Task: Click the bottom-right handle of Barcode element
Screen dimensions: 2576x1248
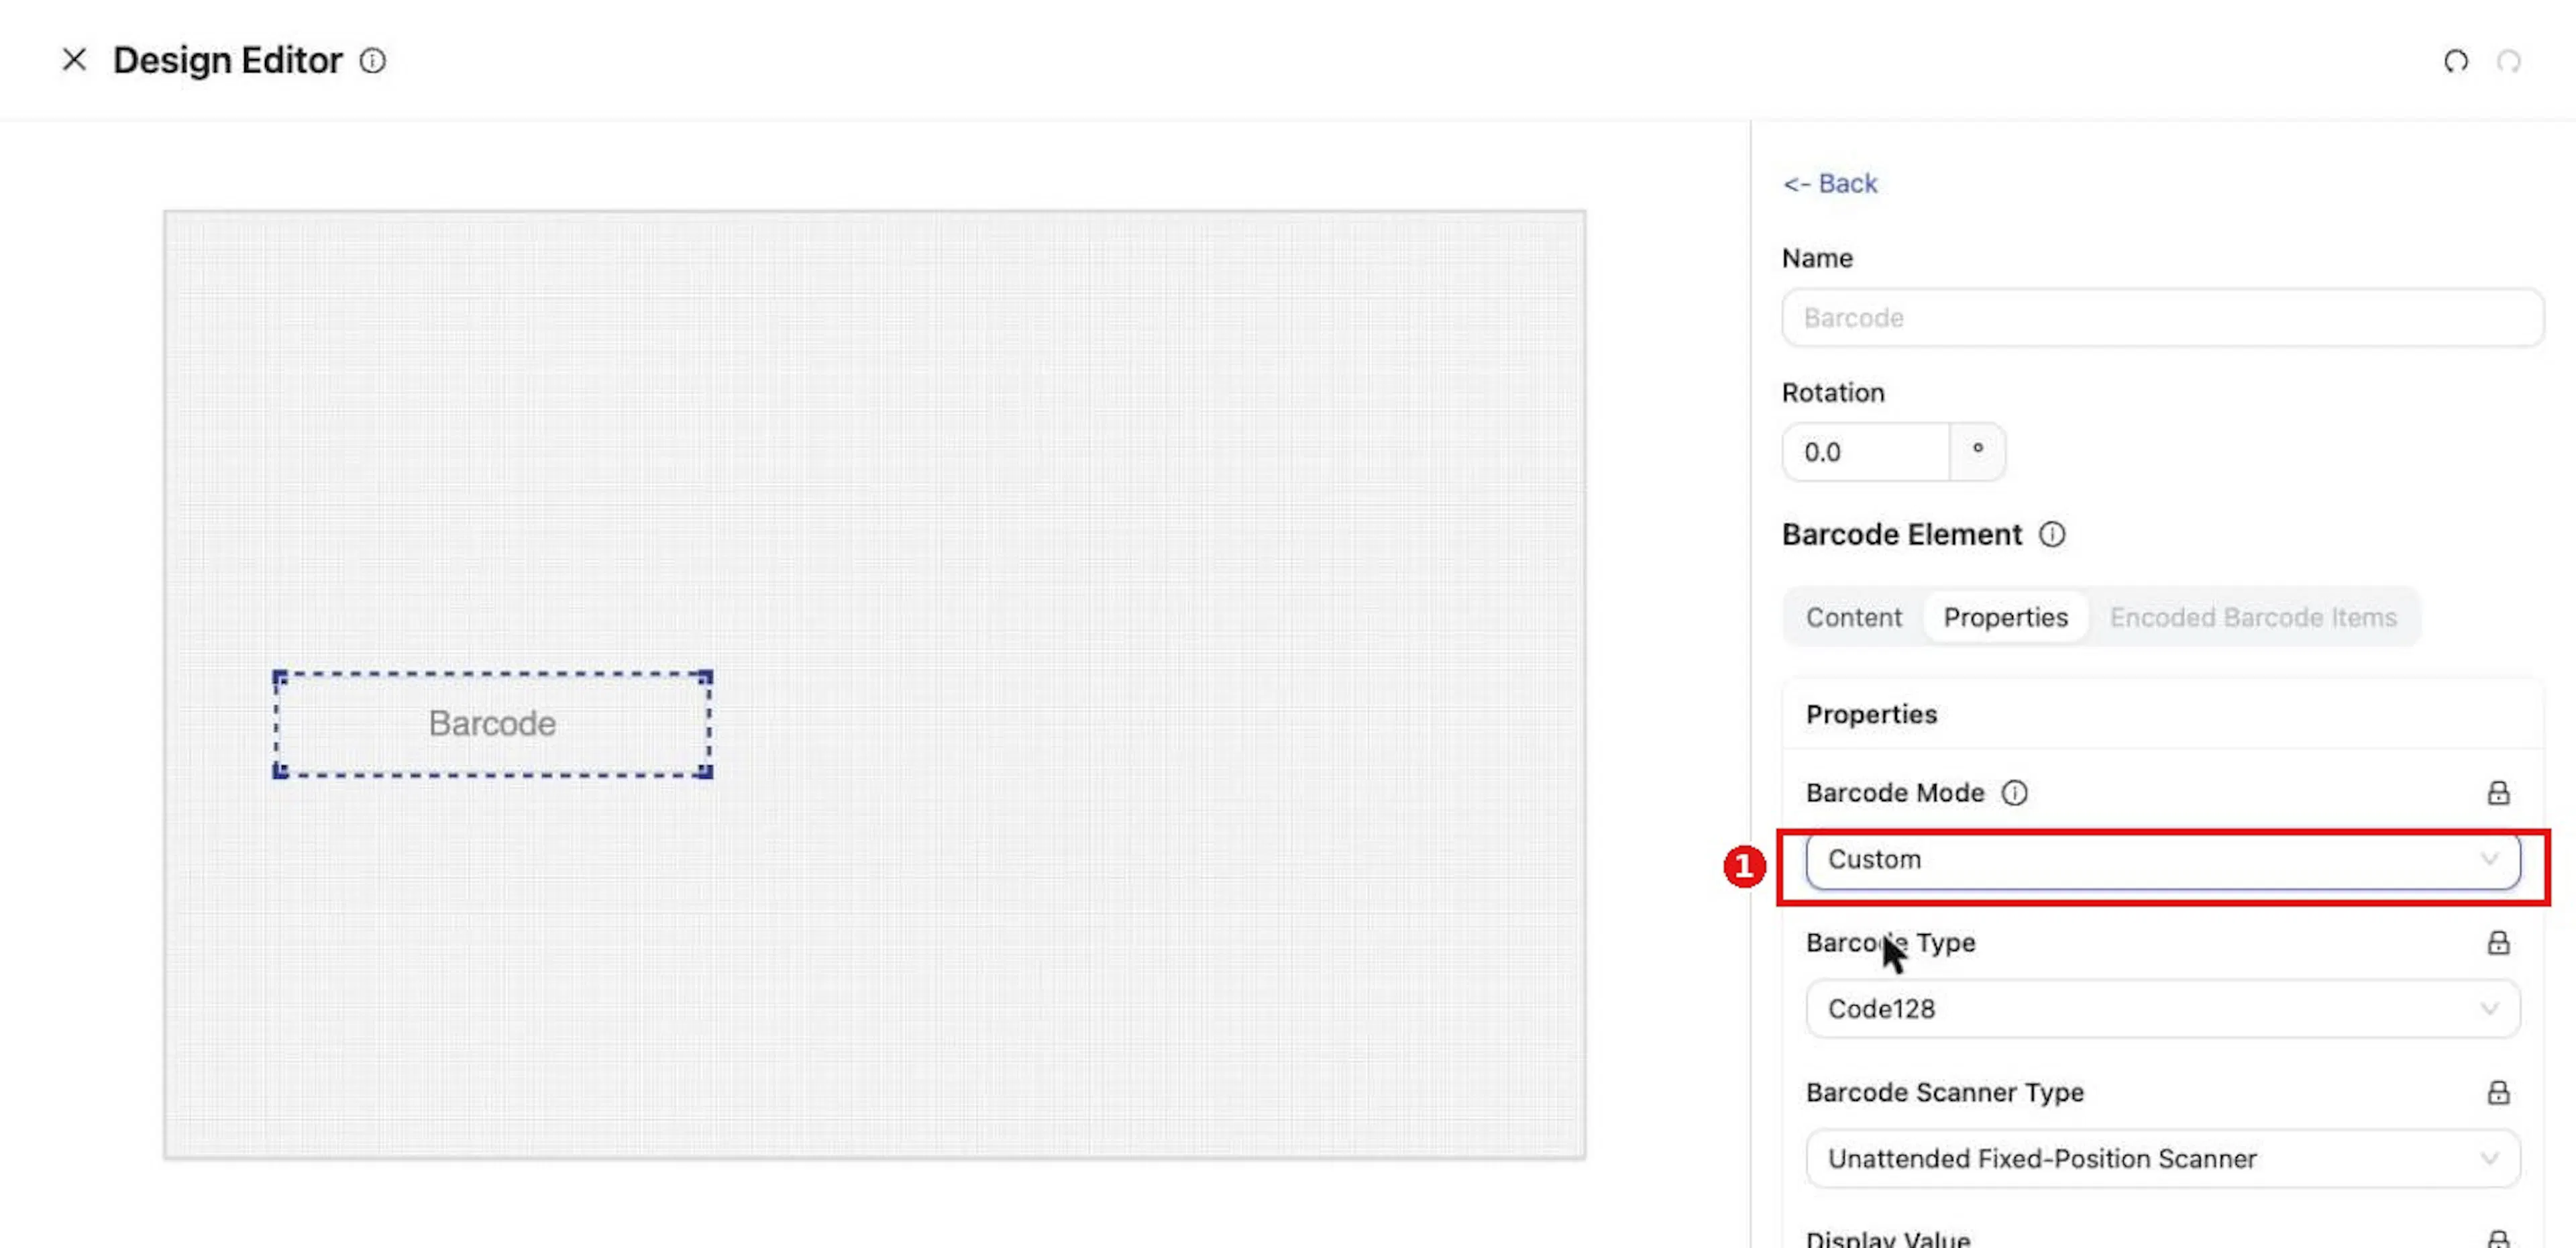Action: point(705,771)
